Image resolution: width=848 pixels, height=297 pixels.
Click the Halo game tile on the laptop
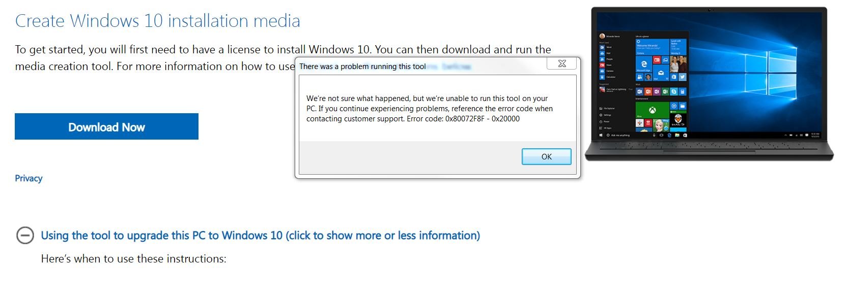[x=678, y=120]
